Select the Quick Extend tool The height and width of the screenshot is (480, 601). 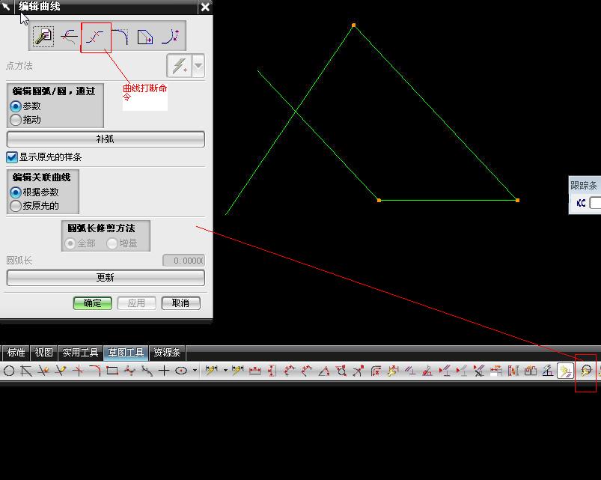point(61,371)
